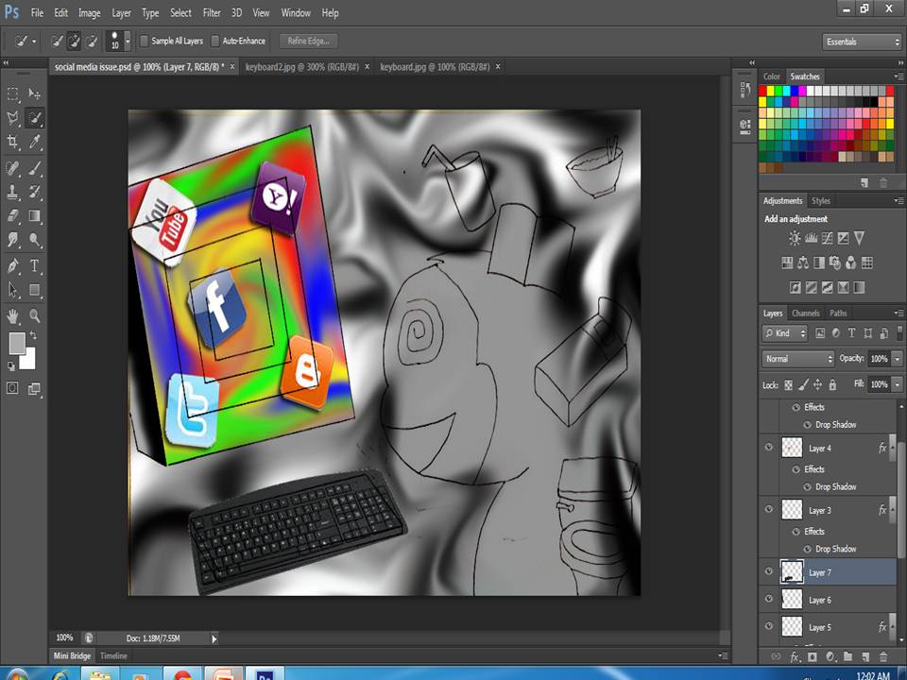Choose the Path Selection tool
Screen dimensions: 907x680
coord(12,290)
